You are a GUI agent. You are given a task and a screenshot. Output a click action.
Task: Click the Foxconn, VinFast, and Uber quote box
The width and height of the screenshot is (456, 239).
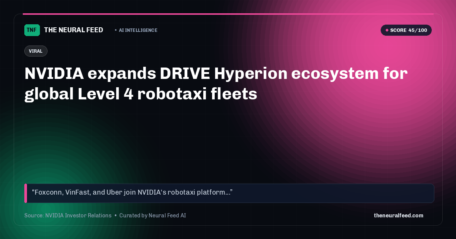[x=229, y=193]
